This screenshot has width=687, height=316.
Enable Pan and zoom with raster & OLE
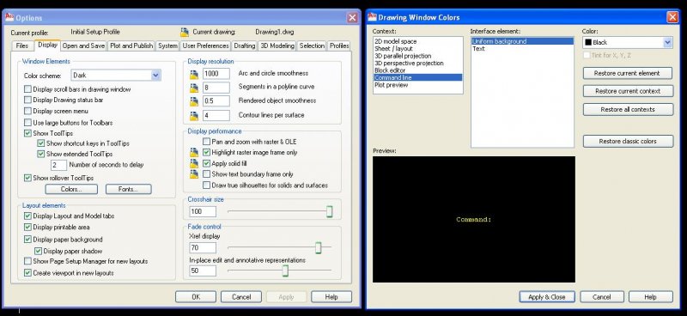pyautogui.click(x=207, y=142)
